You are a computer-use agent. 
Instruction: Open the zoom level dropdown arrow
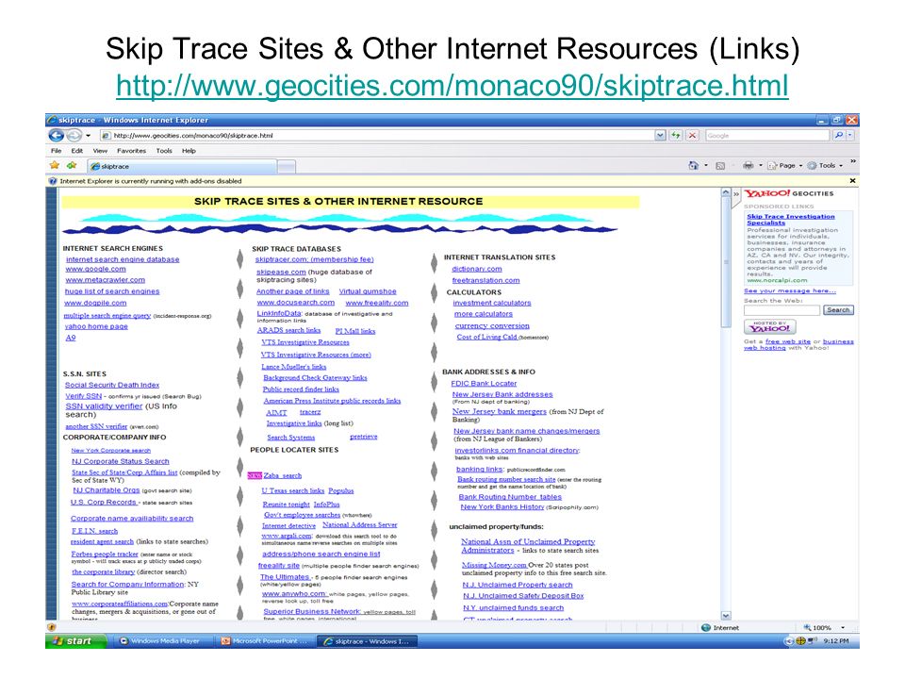tap(843, 628)
